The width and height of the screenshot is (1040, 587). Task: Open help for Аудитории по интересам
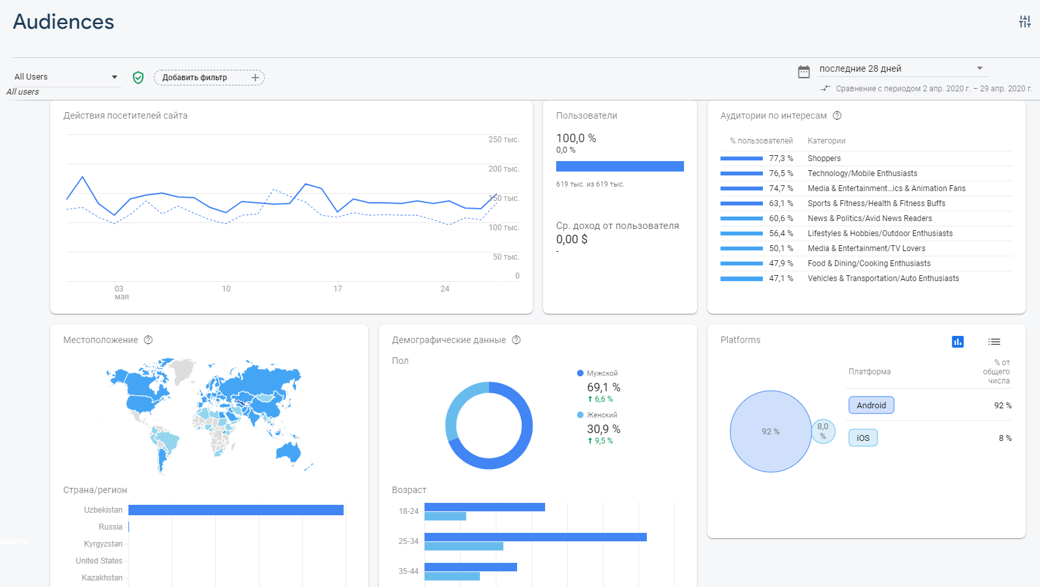click(837, 115)
